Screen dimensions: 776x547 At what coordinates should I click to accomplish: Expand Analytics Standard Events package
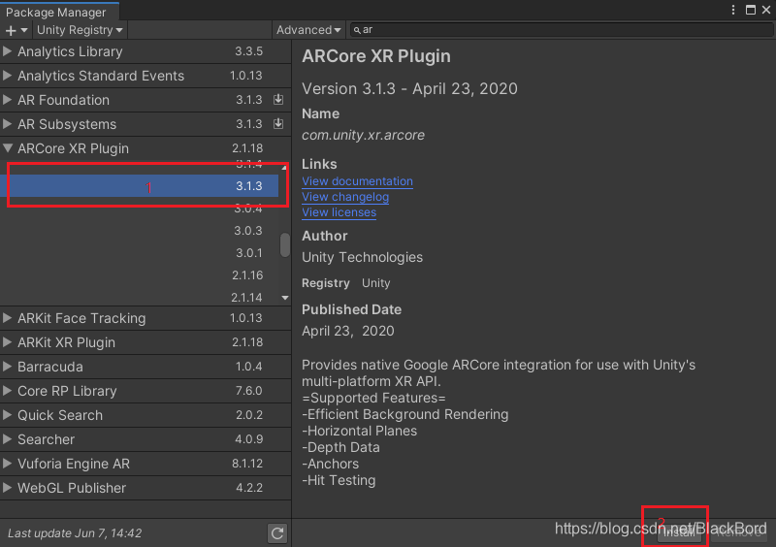pyautogui.click(x=7, y=76)
